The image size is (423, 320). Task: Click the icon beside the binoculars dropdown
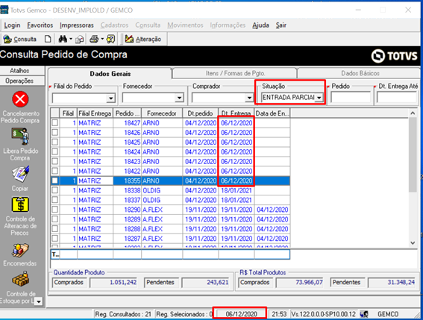79,40
